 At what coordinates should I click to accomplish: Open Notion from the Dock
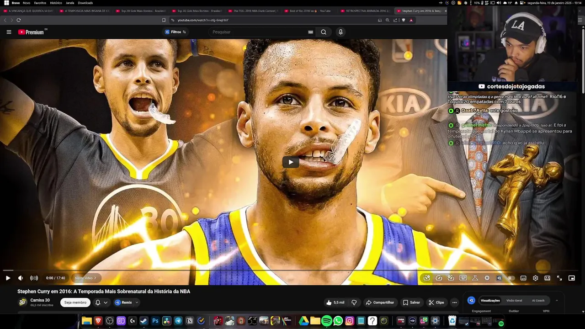190,321
